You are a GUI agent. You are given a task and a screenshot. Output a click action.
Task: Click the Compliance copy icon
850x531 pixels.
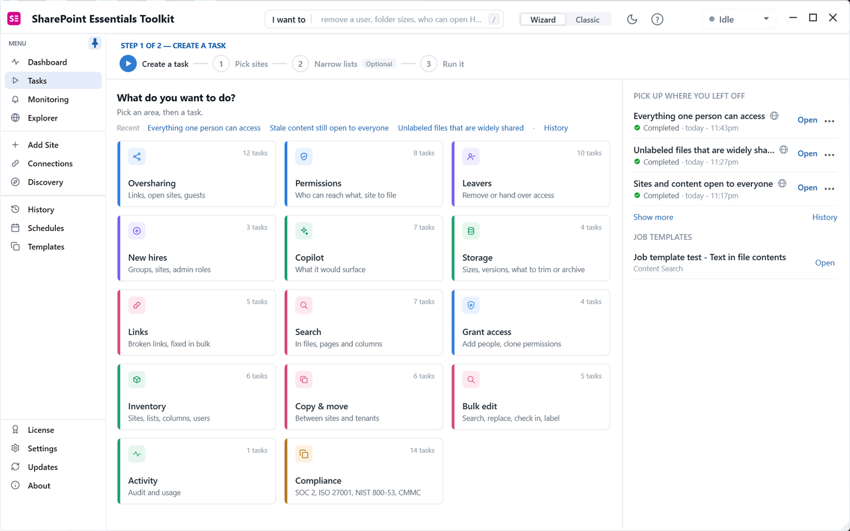304,454
